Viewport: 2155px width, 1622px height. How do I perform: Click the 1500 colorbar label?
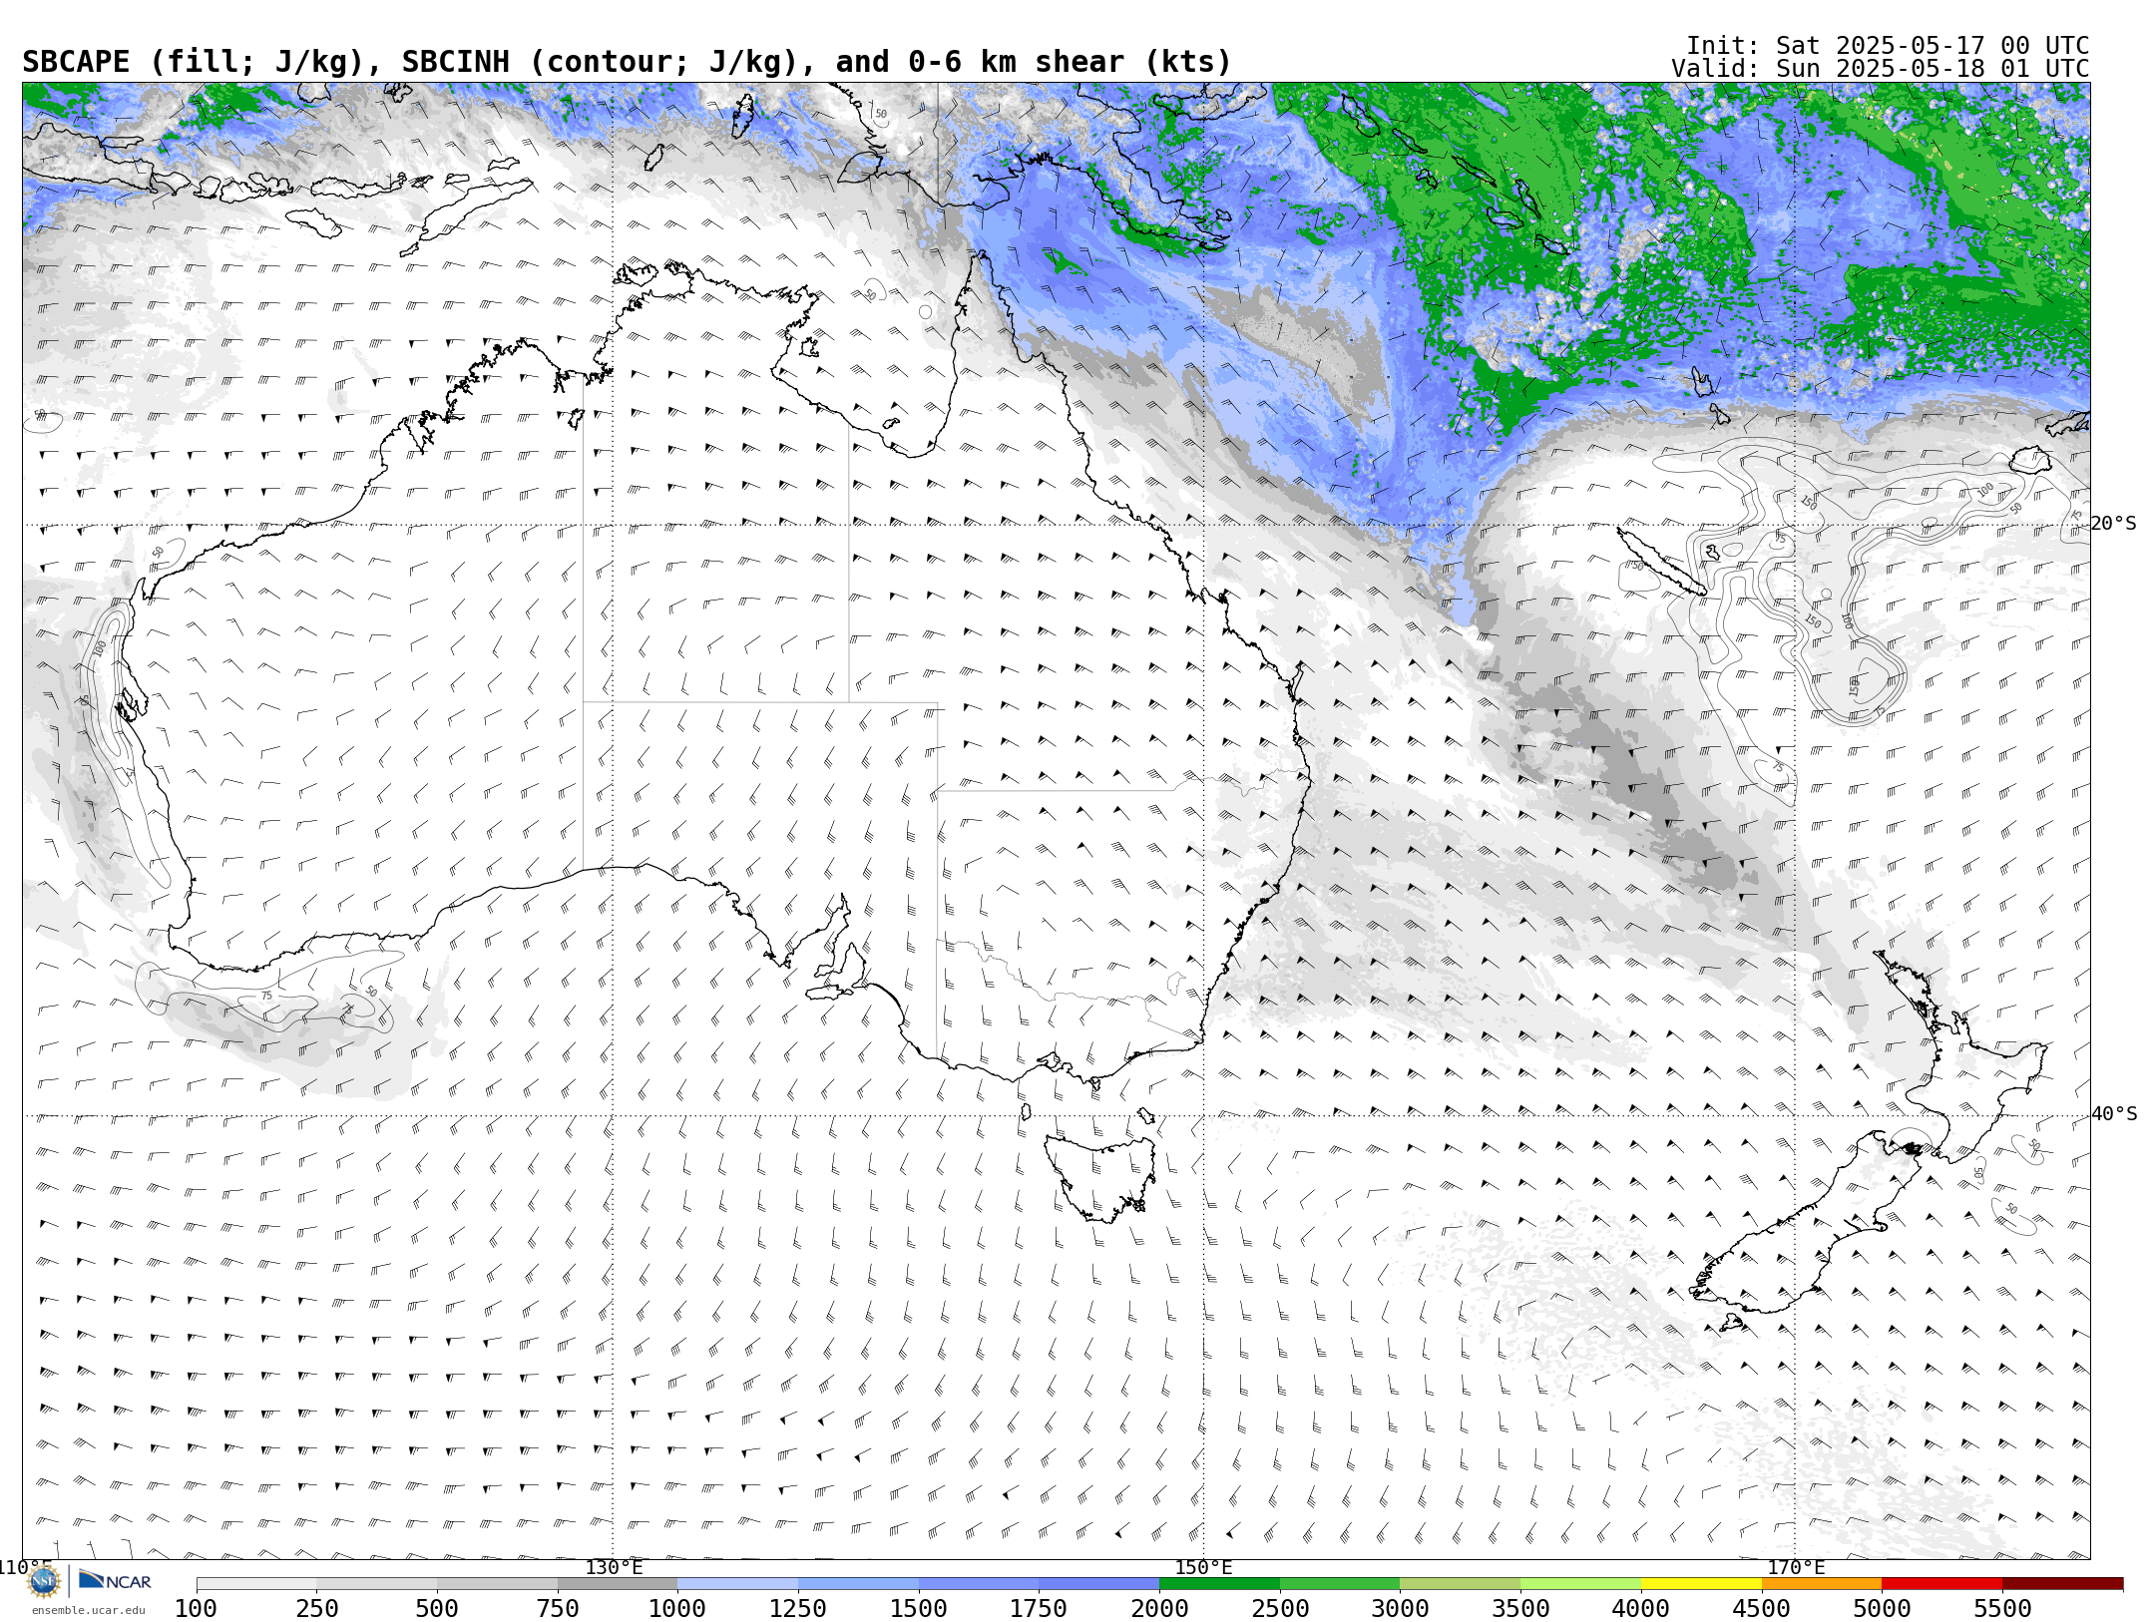[x=919, y=1608]
